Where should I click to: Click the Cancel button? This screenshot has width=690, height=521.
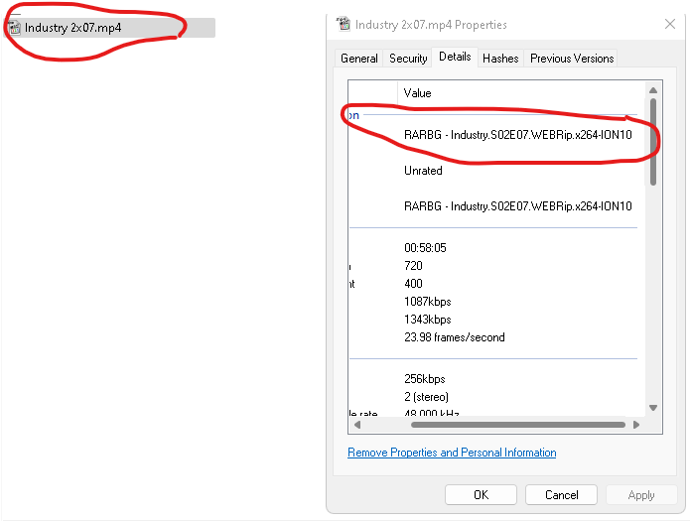[561, 495]
